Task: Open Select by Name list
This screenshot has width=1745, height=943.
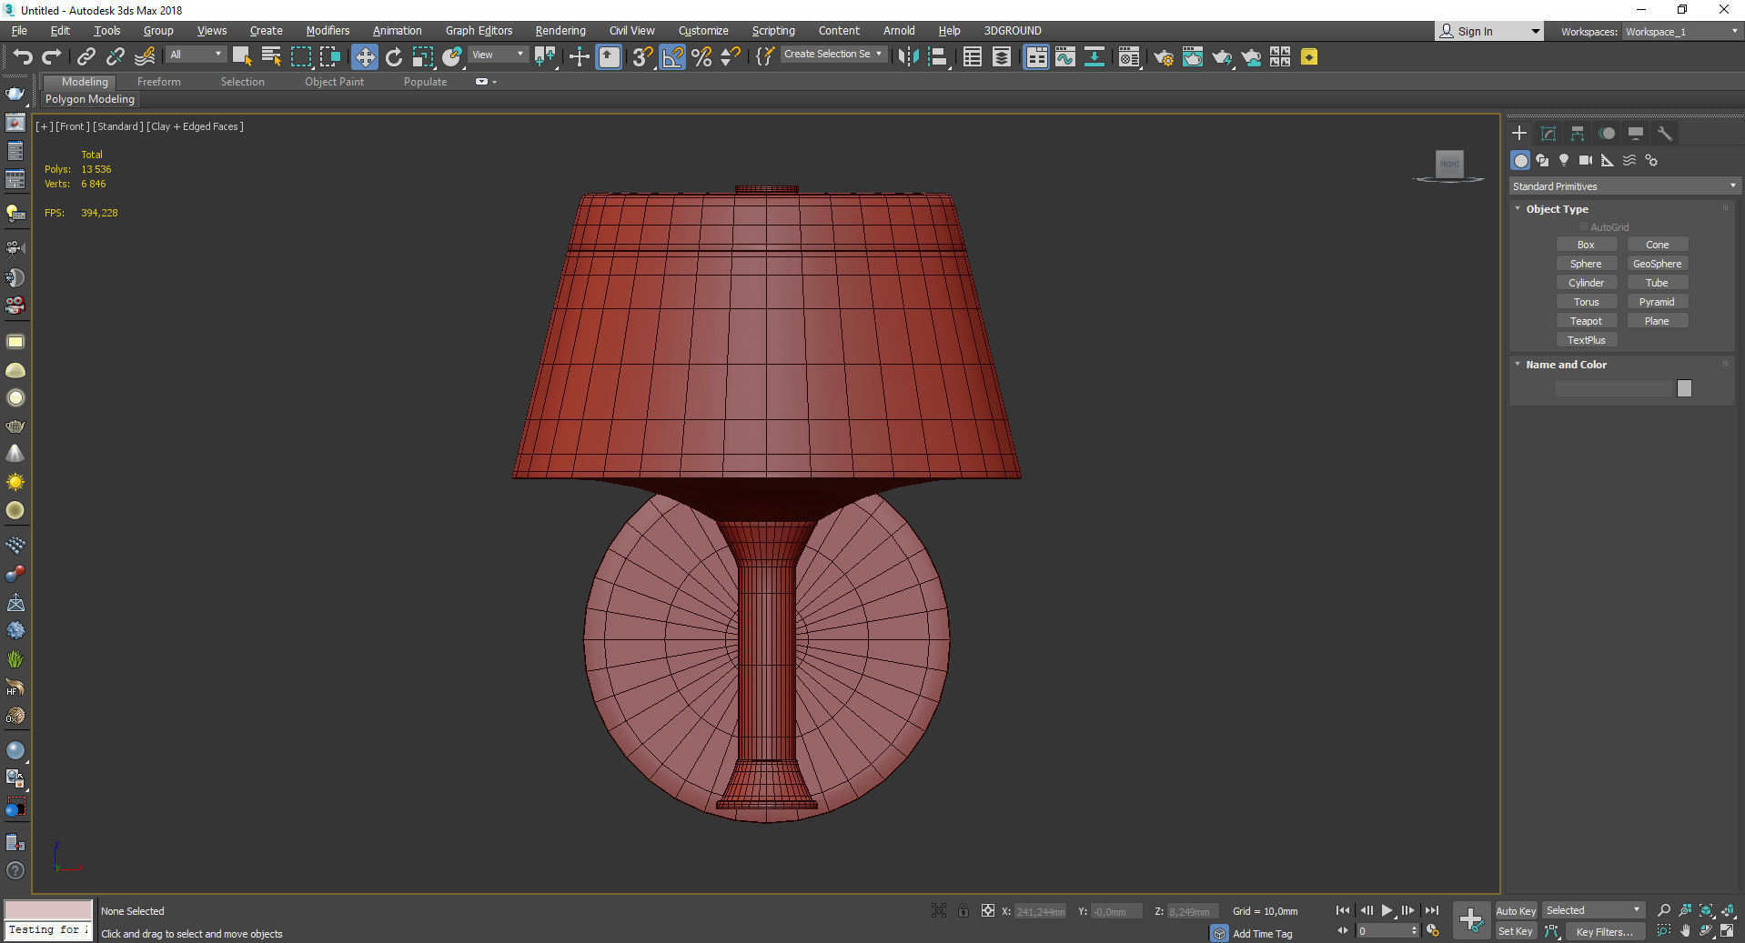Action: (x=271, y=56)
